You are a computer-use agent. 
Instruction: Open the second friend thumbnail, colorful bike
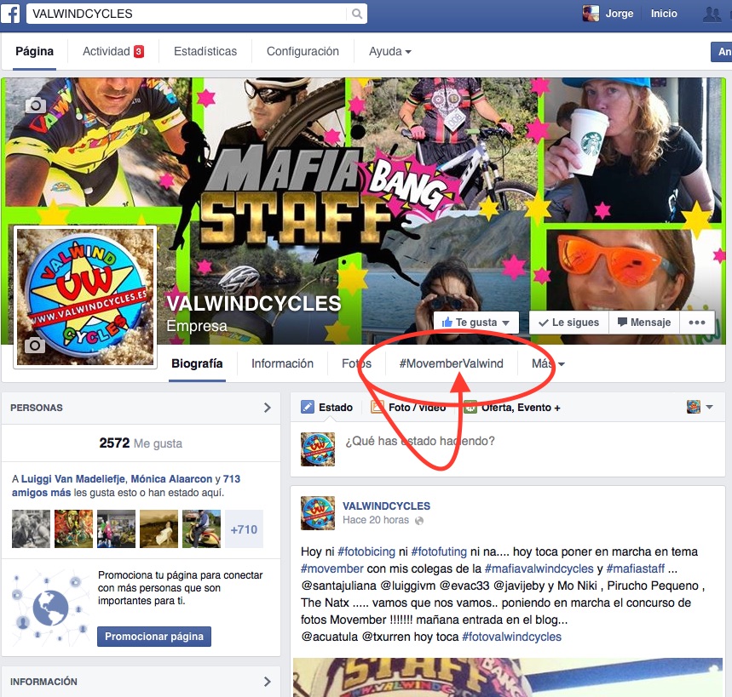point(73,528)
